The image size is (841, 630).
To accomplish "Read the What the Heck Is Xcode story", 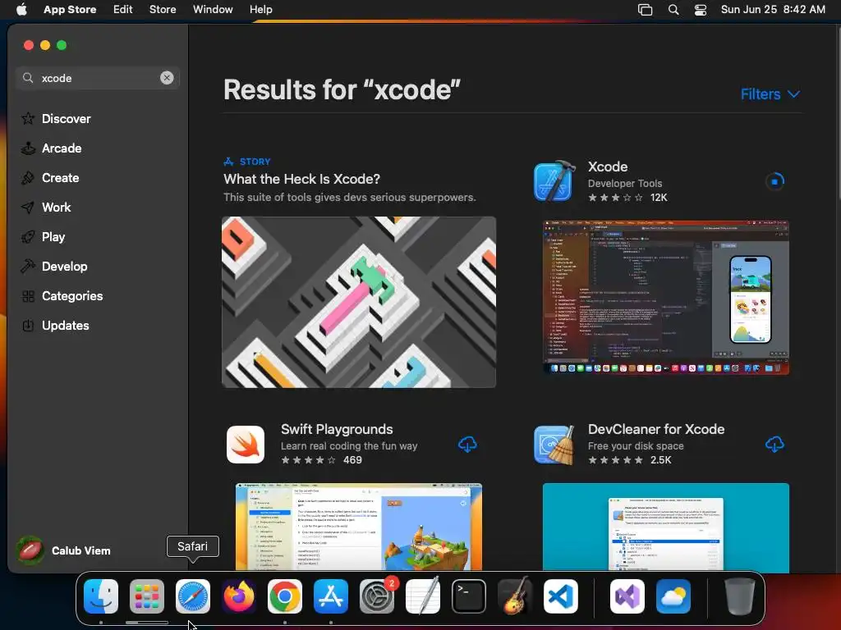I will click(x=302, y=179).
